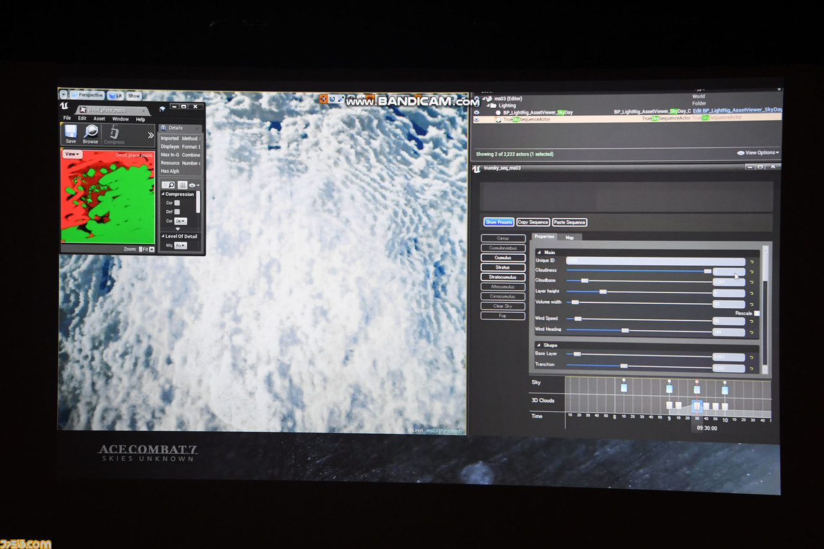Click the graduation cap tutorial icon
Screen dimensions: 824x549
pos(162,109)
